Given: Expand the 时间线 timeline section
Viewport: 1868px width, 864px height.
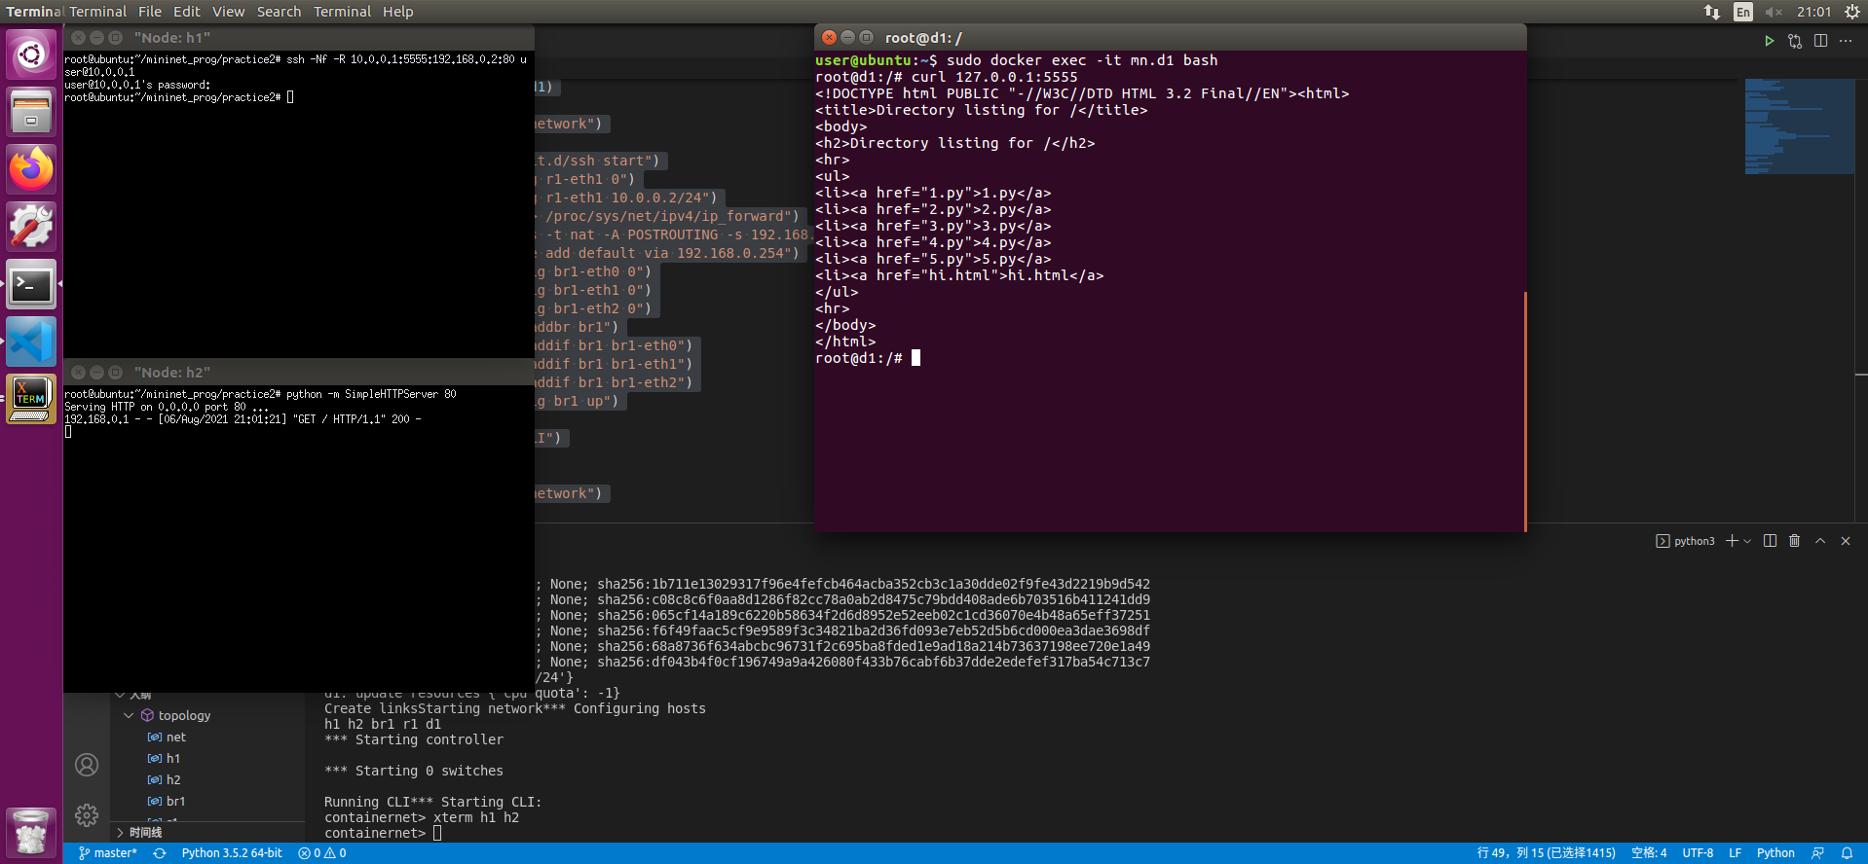Looking at the screenshot, I should [x=121, y=833].
